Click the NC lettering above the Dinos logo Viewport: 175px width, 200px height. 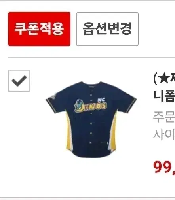pos(101,100)
